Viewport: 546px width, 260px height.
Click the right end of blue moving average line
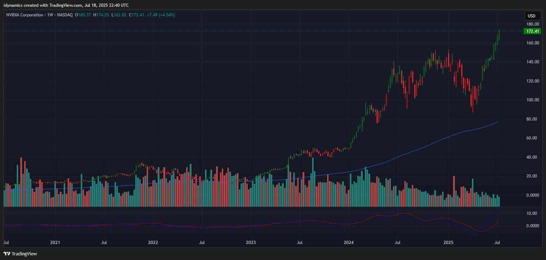498,121
